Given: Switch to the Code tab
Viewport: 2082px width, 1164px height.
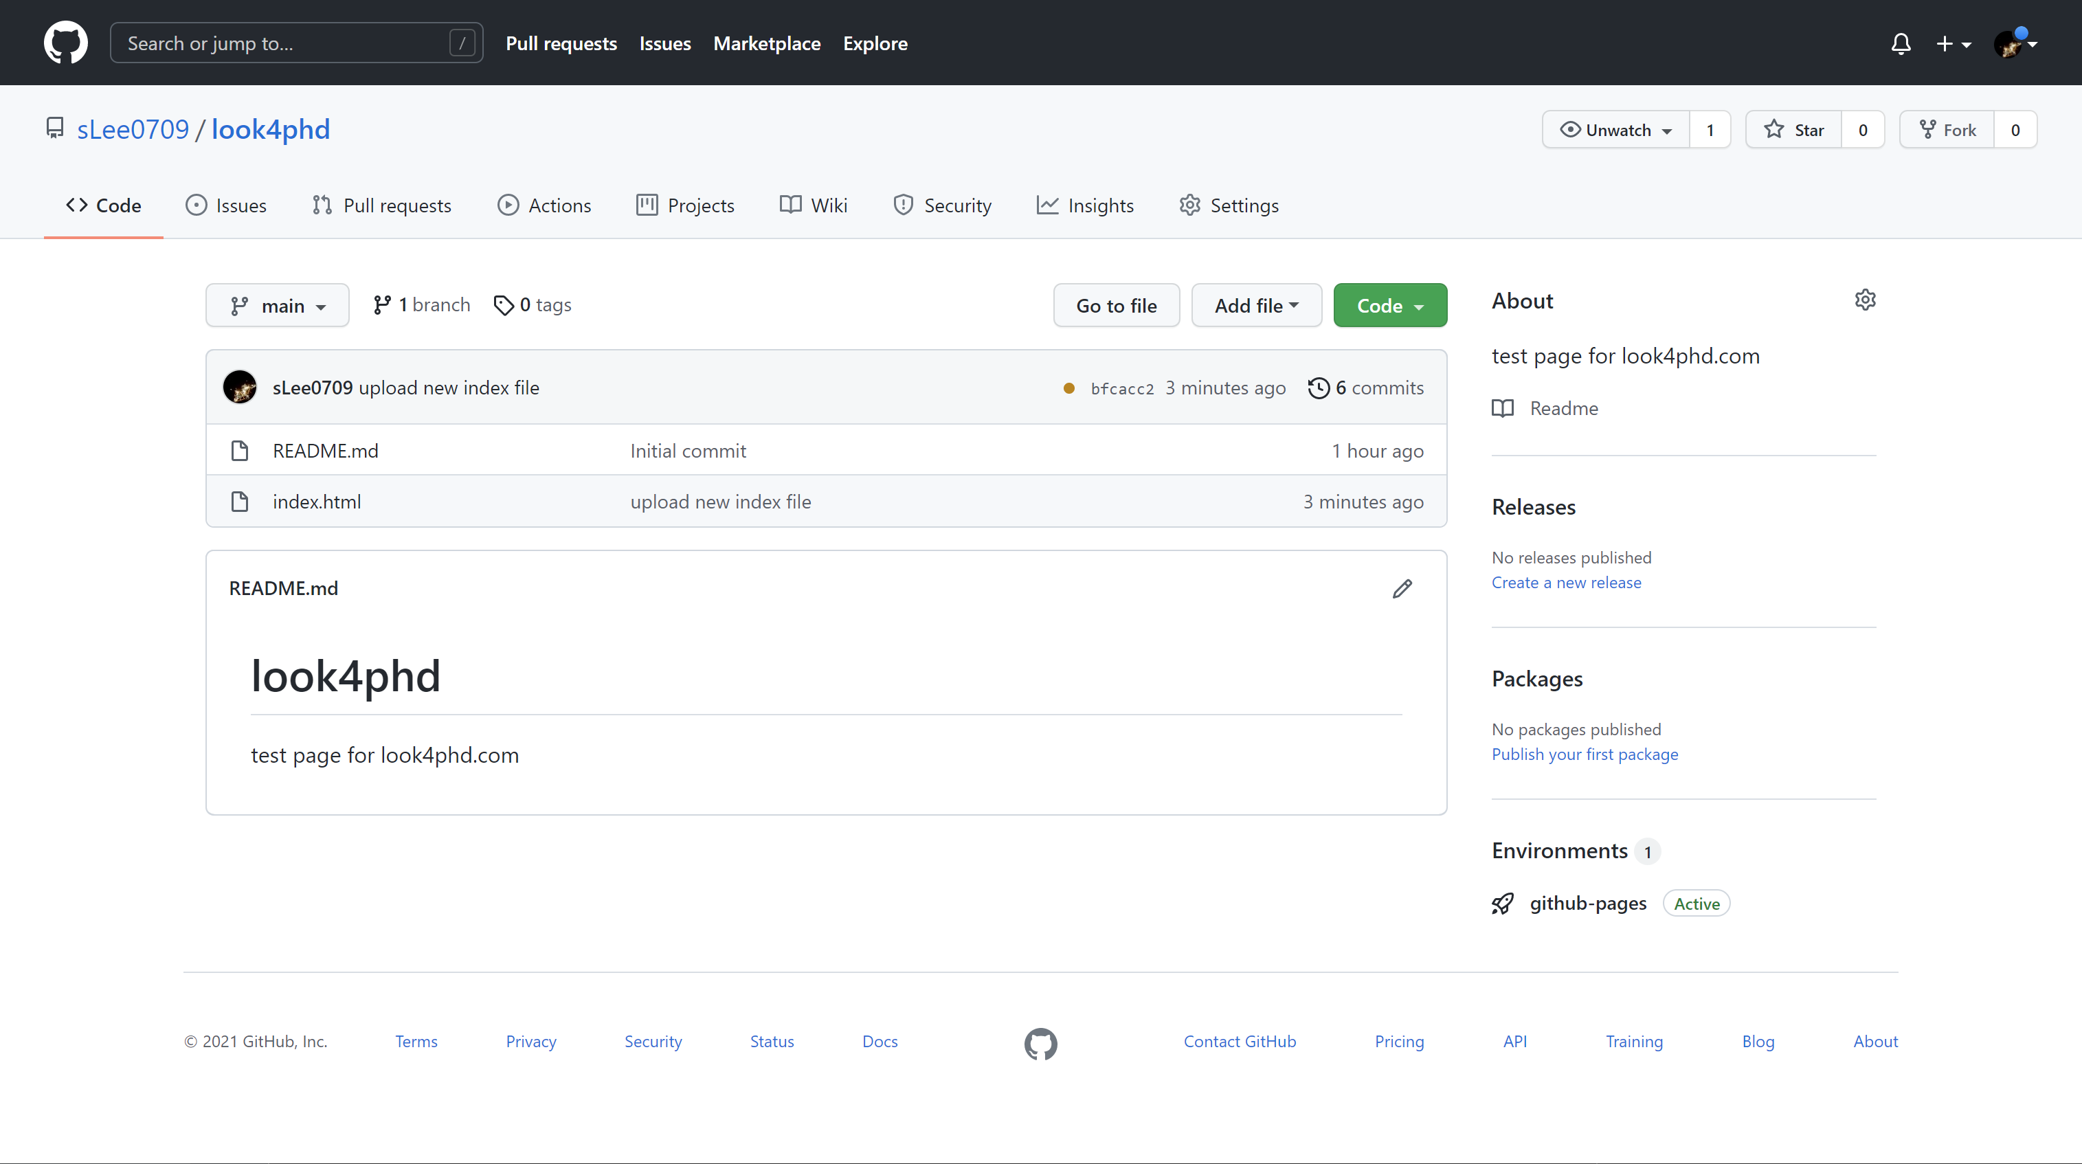Looking at the screenshot, I should [104, 205].
